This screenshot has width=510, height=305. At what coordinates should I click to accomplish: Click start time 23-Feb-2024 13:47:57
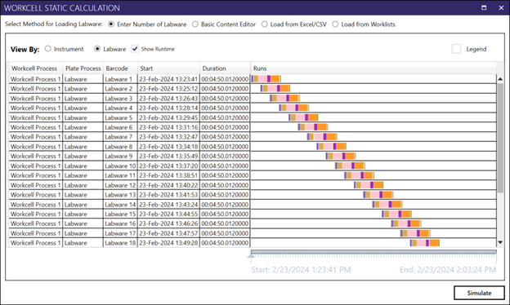pos(168,233)
